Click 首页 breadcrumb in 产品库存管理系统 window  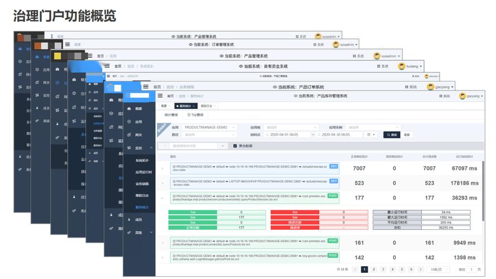(171, 96)
